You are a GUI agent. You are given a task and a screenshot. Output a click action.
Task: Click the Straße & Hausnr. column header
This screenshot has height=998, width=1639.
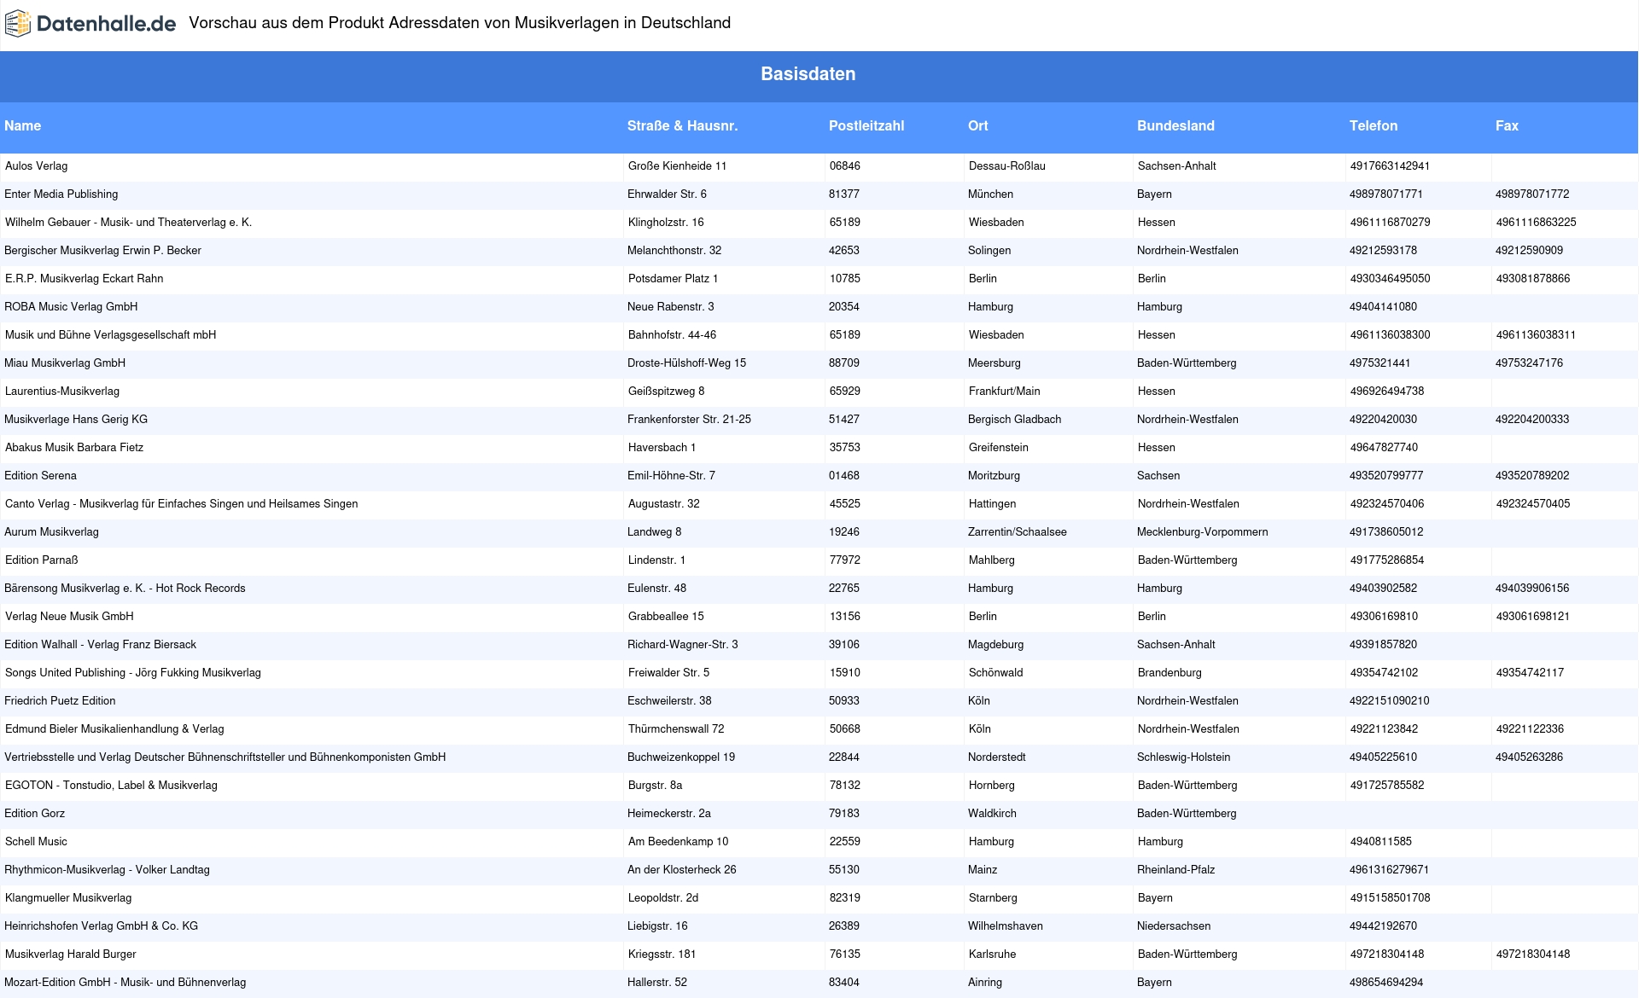click(682, 125)
